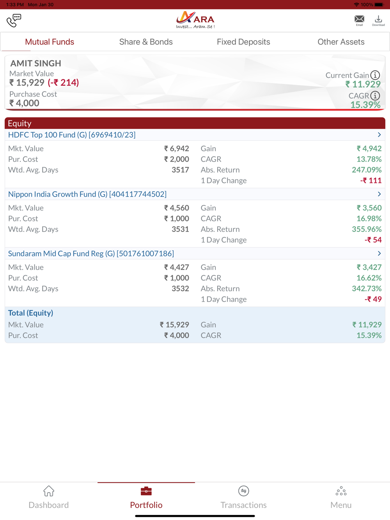Tap the Menu label
The height and width of the screenshot is (520, 390).
click(x=341, y=505)
